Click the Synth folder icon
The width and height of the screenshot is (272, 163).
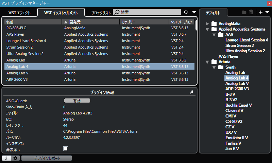[221, 67]
